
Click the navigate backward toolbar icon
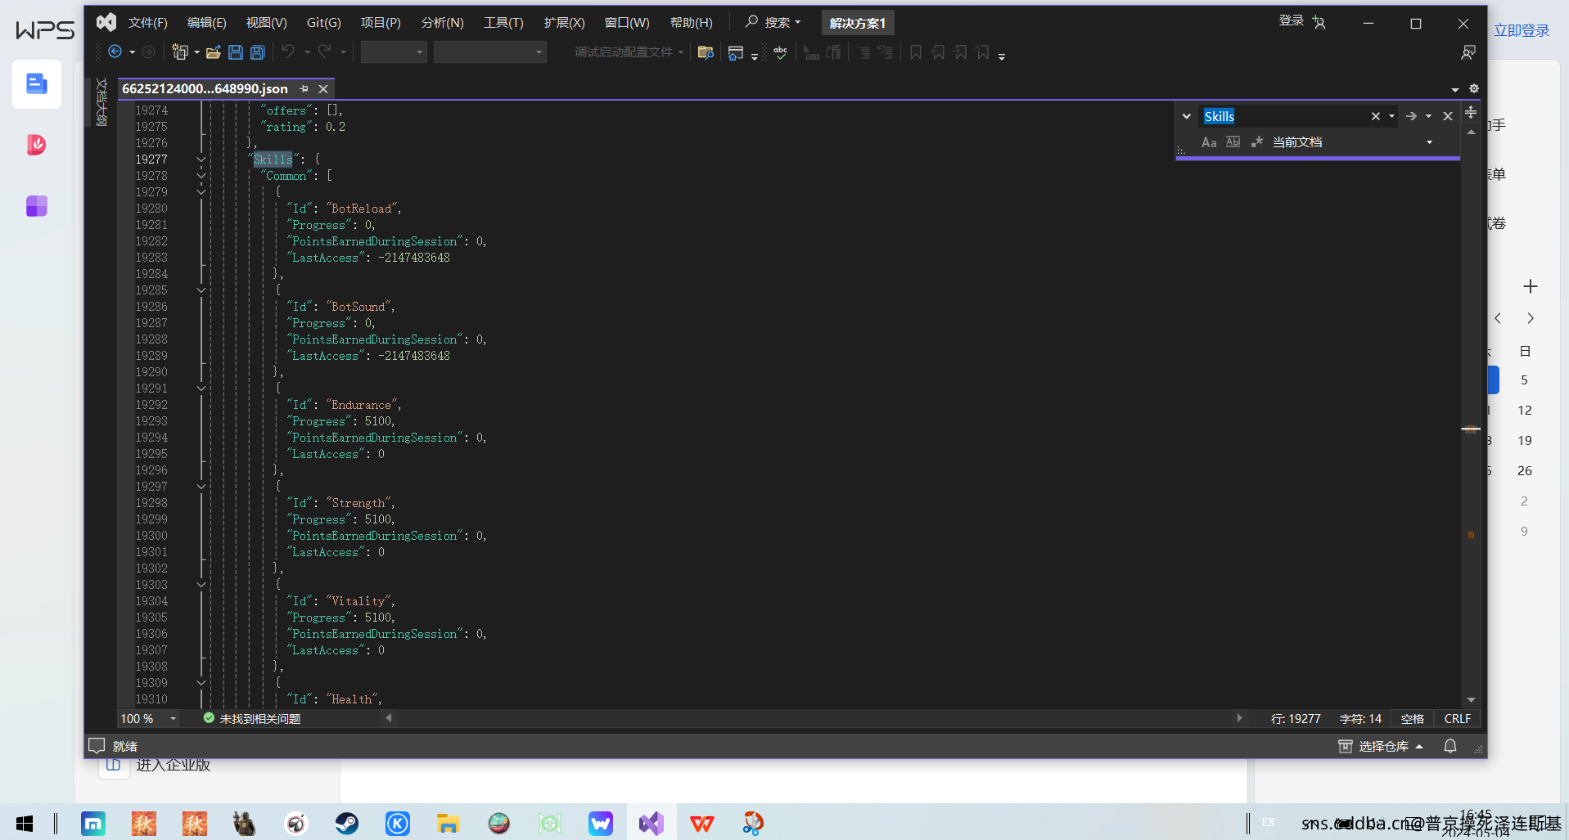[115, 52]
